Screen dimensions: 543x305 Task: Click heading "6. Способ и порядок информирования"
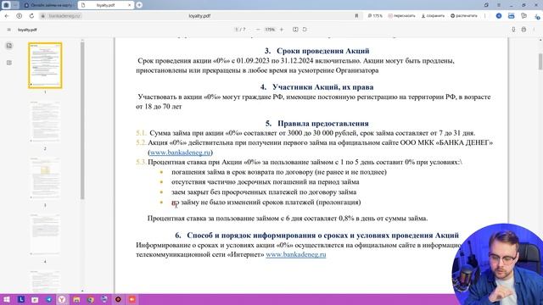pyautogui.click(x=316, y=236)
